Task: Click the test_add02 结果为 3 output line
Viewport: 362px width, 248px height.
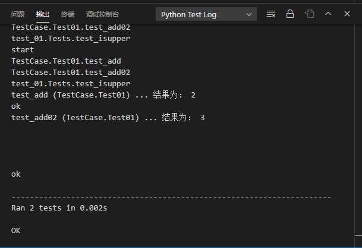Action: tap(108, 118)
